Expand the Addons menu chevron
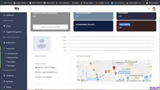 [23, 87]
